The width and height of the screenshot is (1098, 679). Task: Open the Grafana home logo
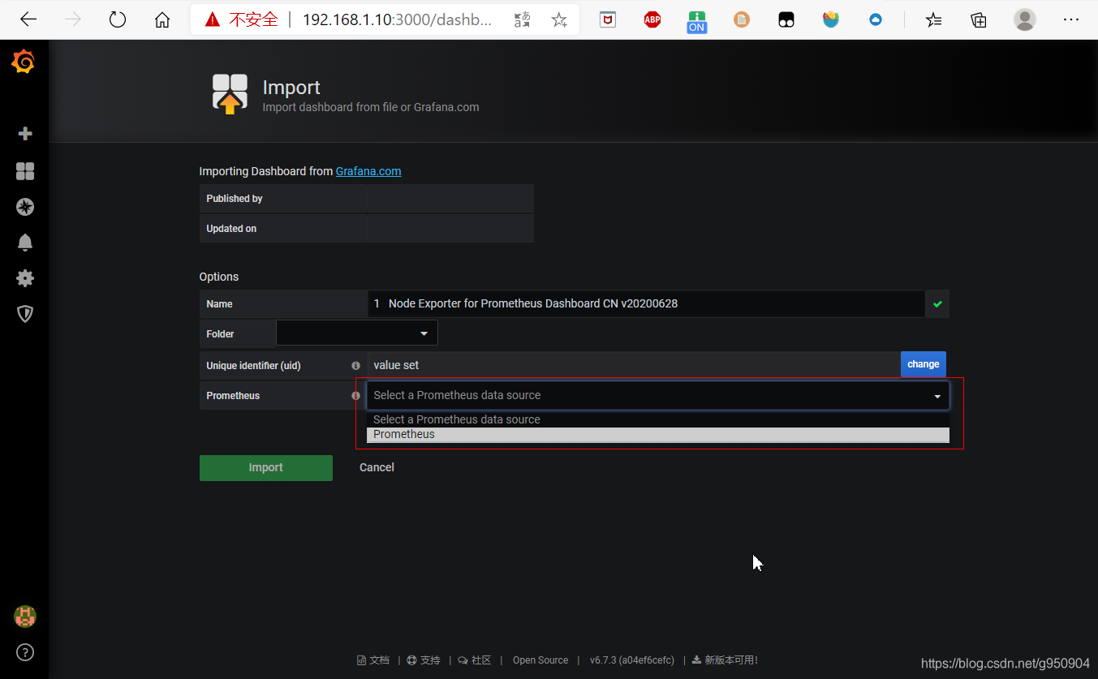pos(24,62)
